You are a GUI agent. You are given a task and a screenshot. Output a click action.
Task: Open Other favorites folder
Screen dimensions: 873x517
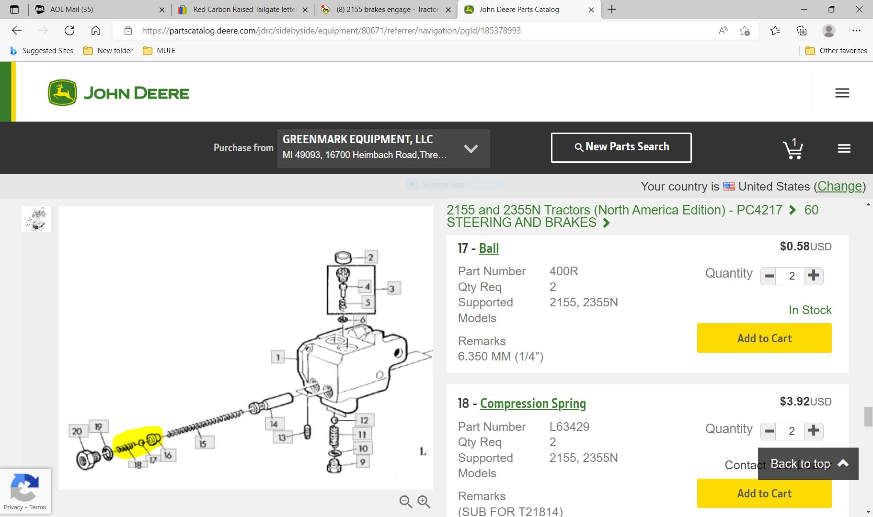pos(836,51)
